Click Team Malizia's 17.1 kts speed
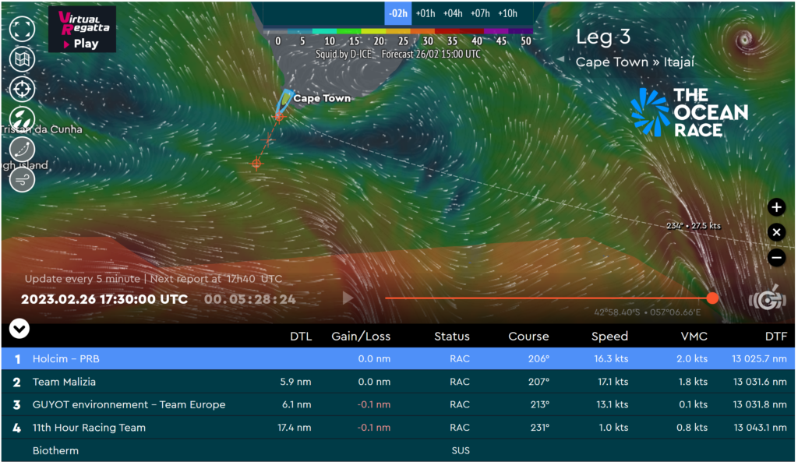 coord(613,382)
